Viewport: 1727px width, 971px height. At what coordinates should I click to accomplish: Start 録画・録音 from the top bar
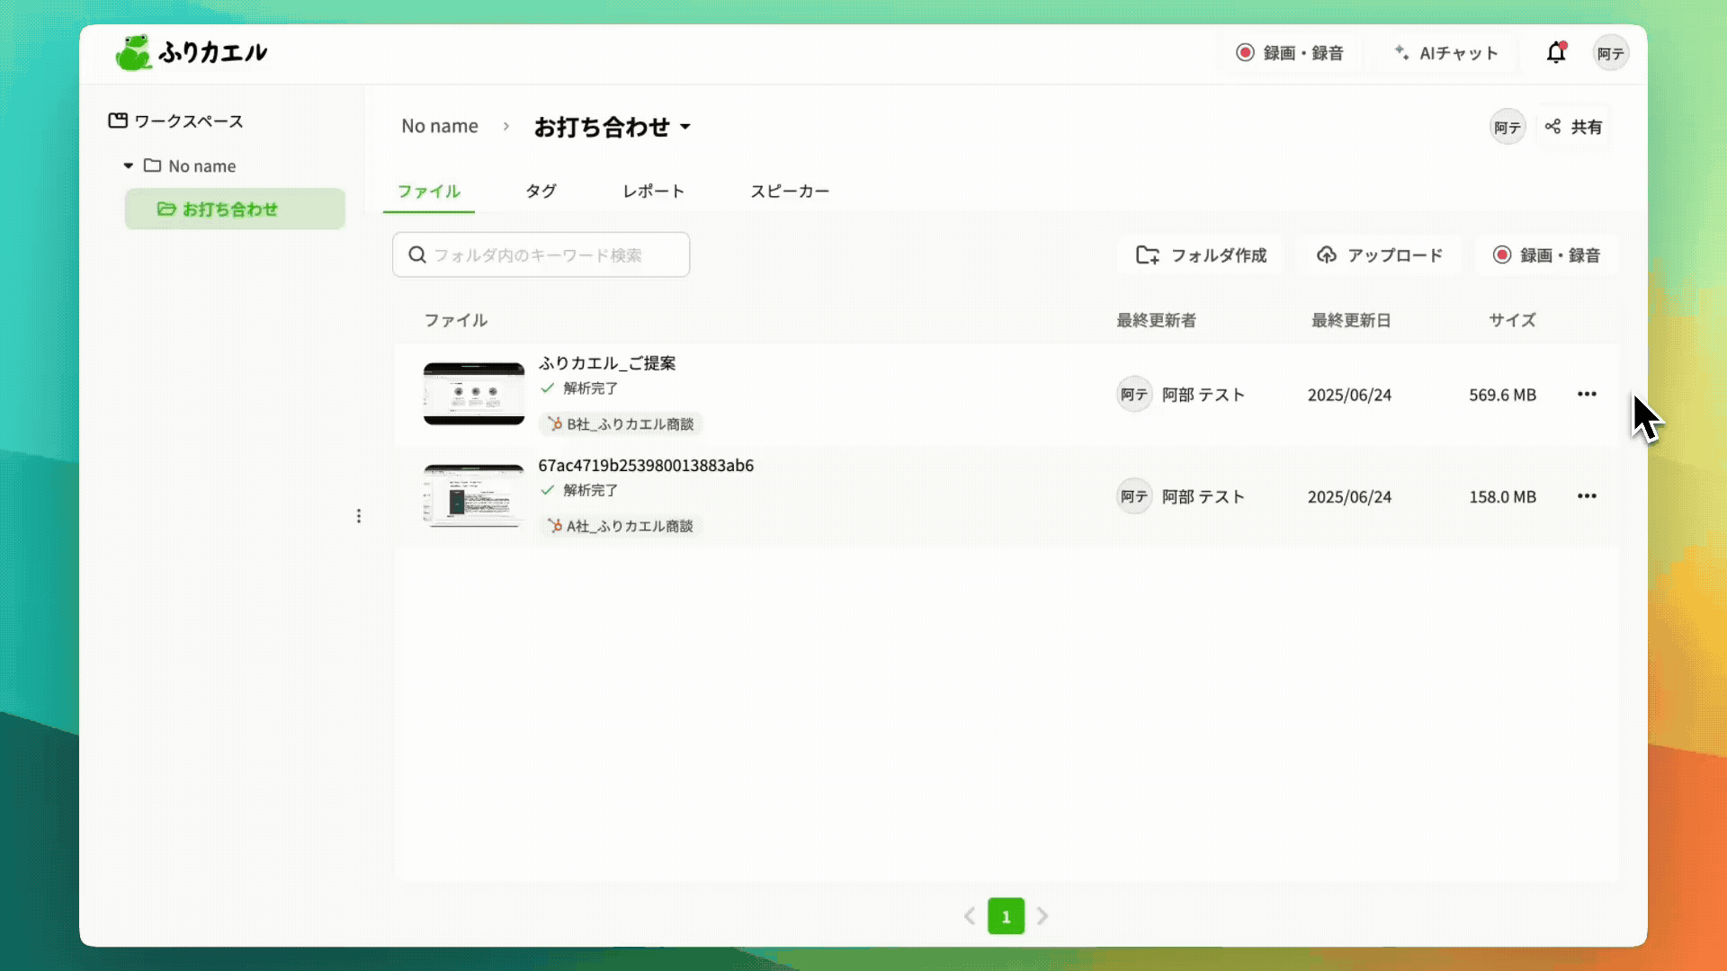[x=1289, y=53]
